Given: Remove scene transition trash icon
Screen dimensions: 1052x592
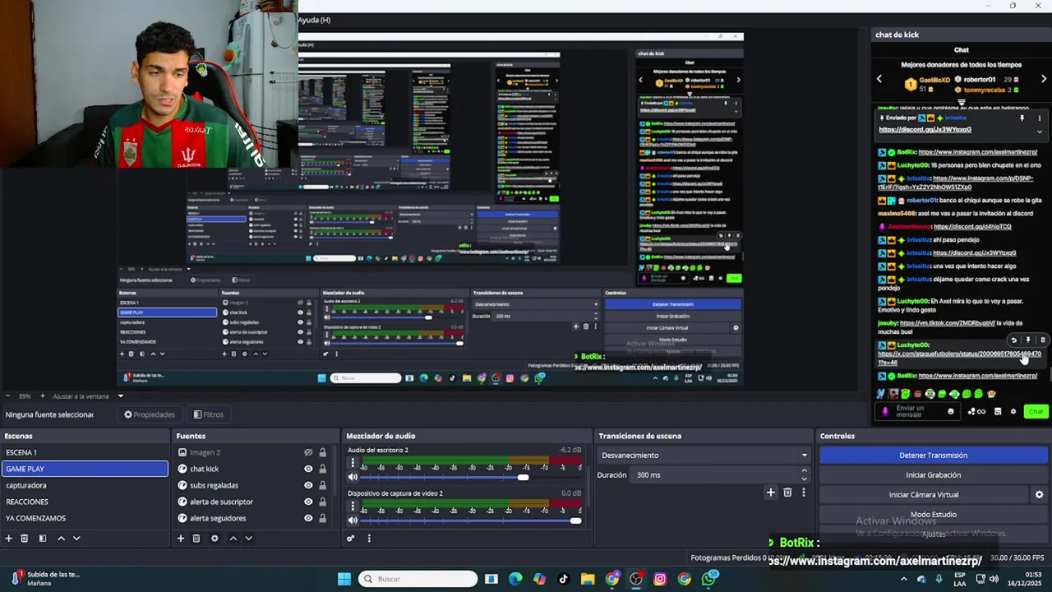Looking at the screenshot, I should 787,493.
